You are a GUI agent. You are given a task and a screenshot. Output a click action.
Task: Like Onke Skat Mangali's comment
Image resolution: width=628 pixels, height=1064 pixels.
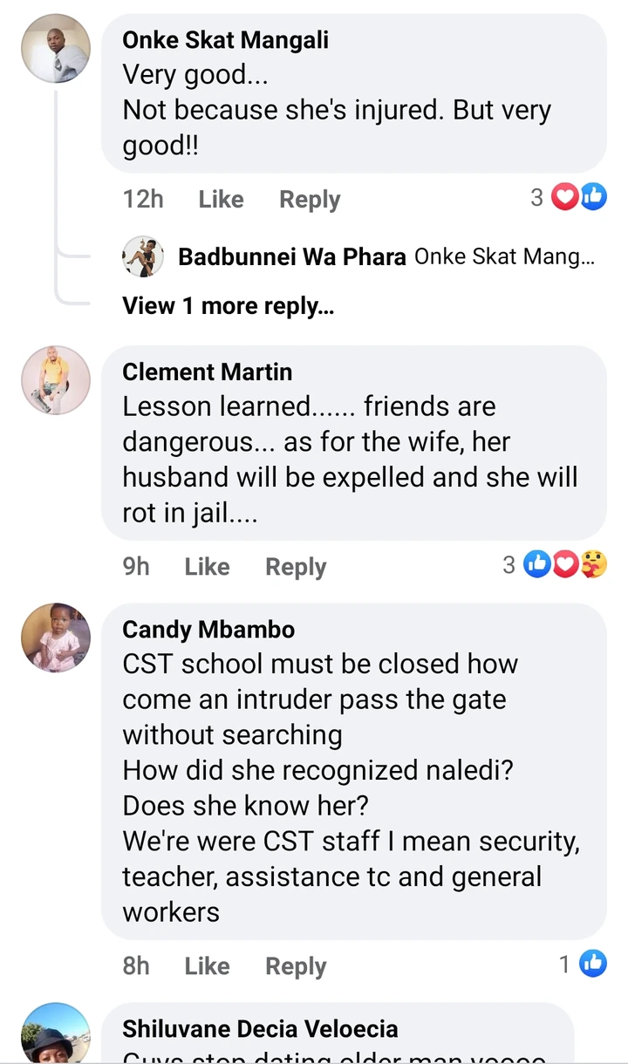click(x=221, y=199)
